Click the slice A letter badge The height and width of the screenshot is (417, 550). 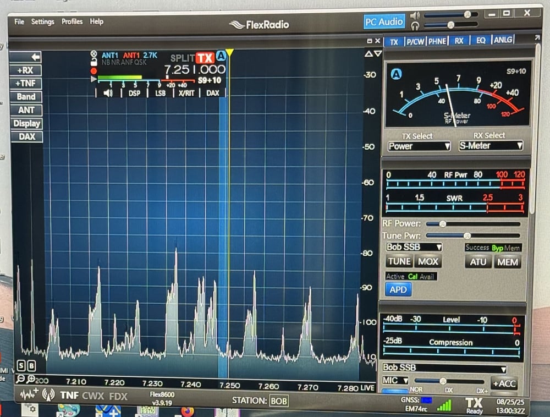[x=221, y=56]
